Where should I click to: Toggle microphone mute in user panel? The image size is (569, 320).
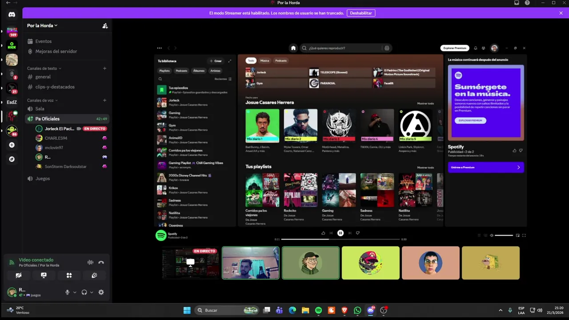68,292
